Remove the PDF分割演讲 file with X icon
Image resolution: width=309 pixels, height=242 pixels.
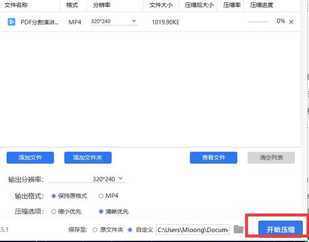(x=291, y=22)
